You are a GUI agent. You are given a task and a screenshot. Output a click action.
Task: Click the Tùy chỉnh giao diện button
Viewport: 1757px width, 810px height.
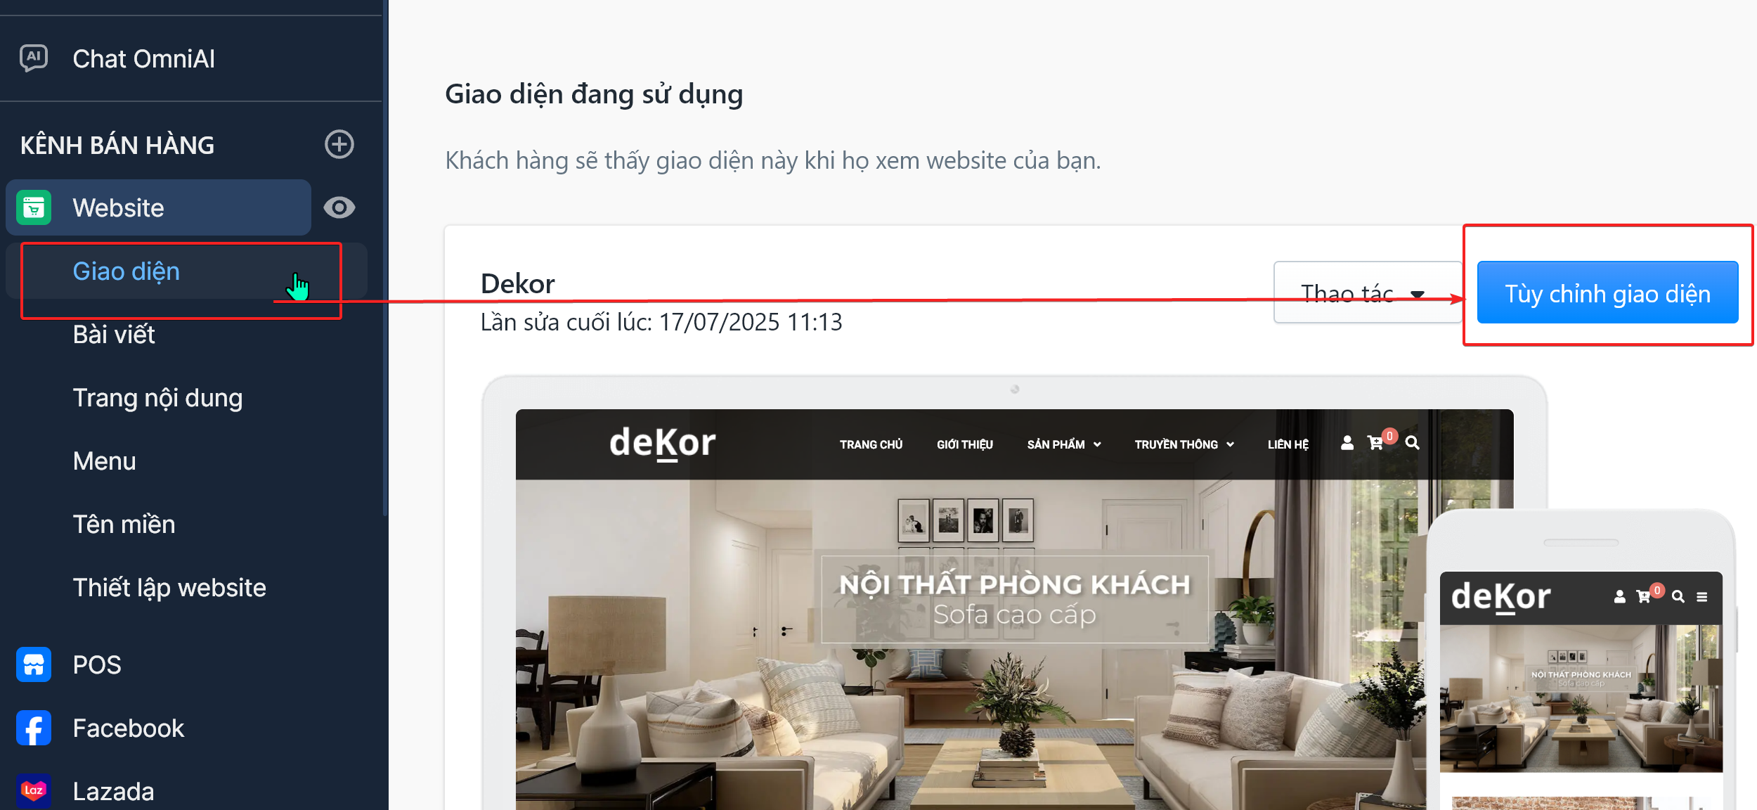(1607, 292)
